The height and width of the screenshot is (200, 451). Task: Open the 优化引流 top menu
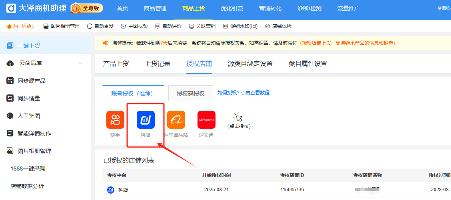coord(231,8)
